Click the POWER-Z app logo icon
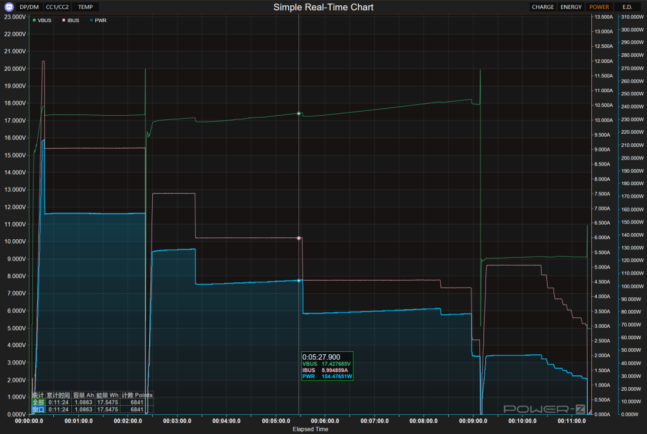The width and height of the screenshot is (647, 434). pyautogui.click(x=9, y=7)
